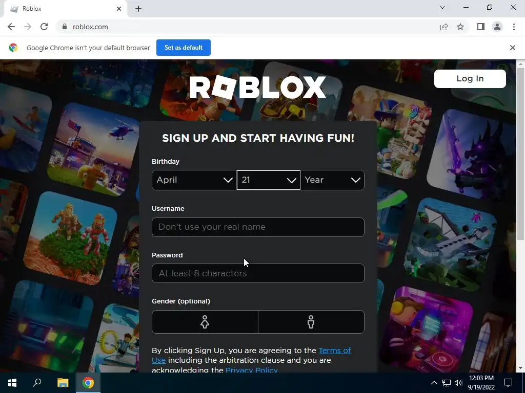525x393 pixels.
Task: Open Windows taskbar search
Action: pos(37,383)
